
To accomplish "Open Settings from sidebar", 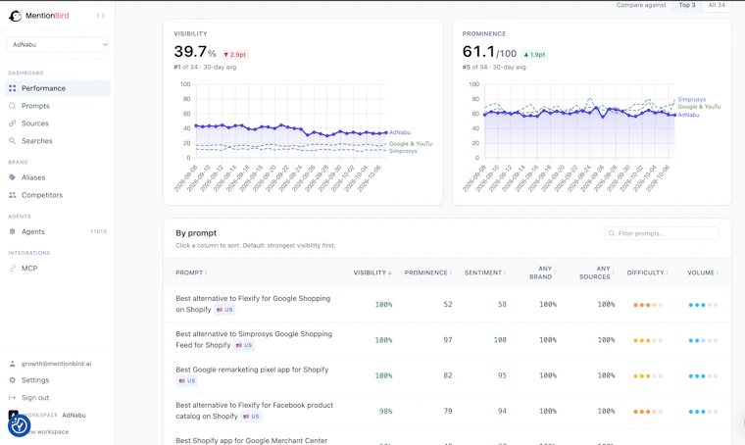I will (35, 380).
